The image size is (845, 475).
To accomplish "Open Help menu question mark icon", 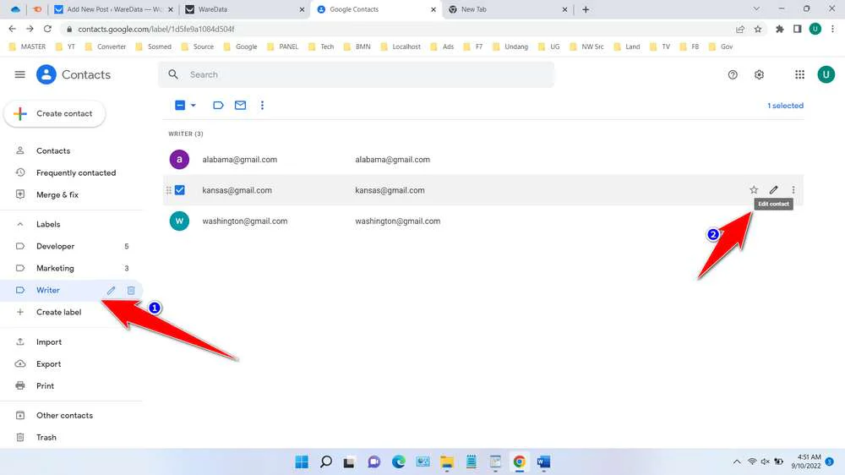I will (733, 74).
